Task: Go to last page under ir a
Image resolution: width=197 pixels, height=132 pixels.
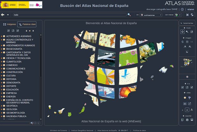Action: (192, 88)
